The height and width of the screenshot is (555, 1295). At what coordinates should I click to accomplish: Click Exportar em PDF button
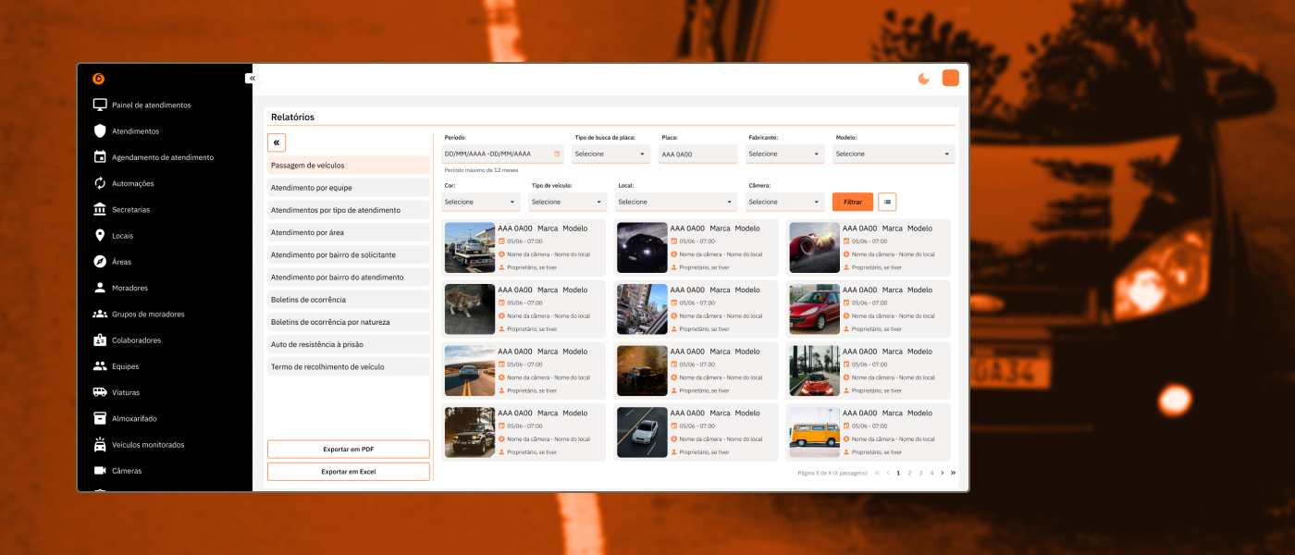point(349,449)
